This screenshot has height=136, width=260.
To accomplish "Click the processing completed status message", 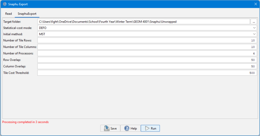I will point(25,122).
